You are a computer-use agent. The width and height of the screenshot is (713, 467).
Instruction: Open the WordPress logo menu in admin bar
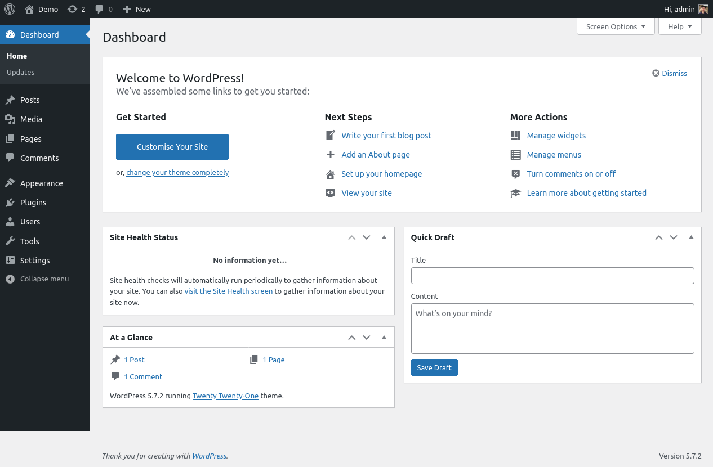(10, 9)
